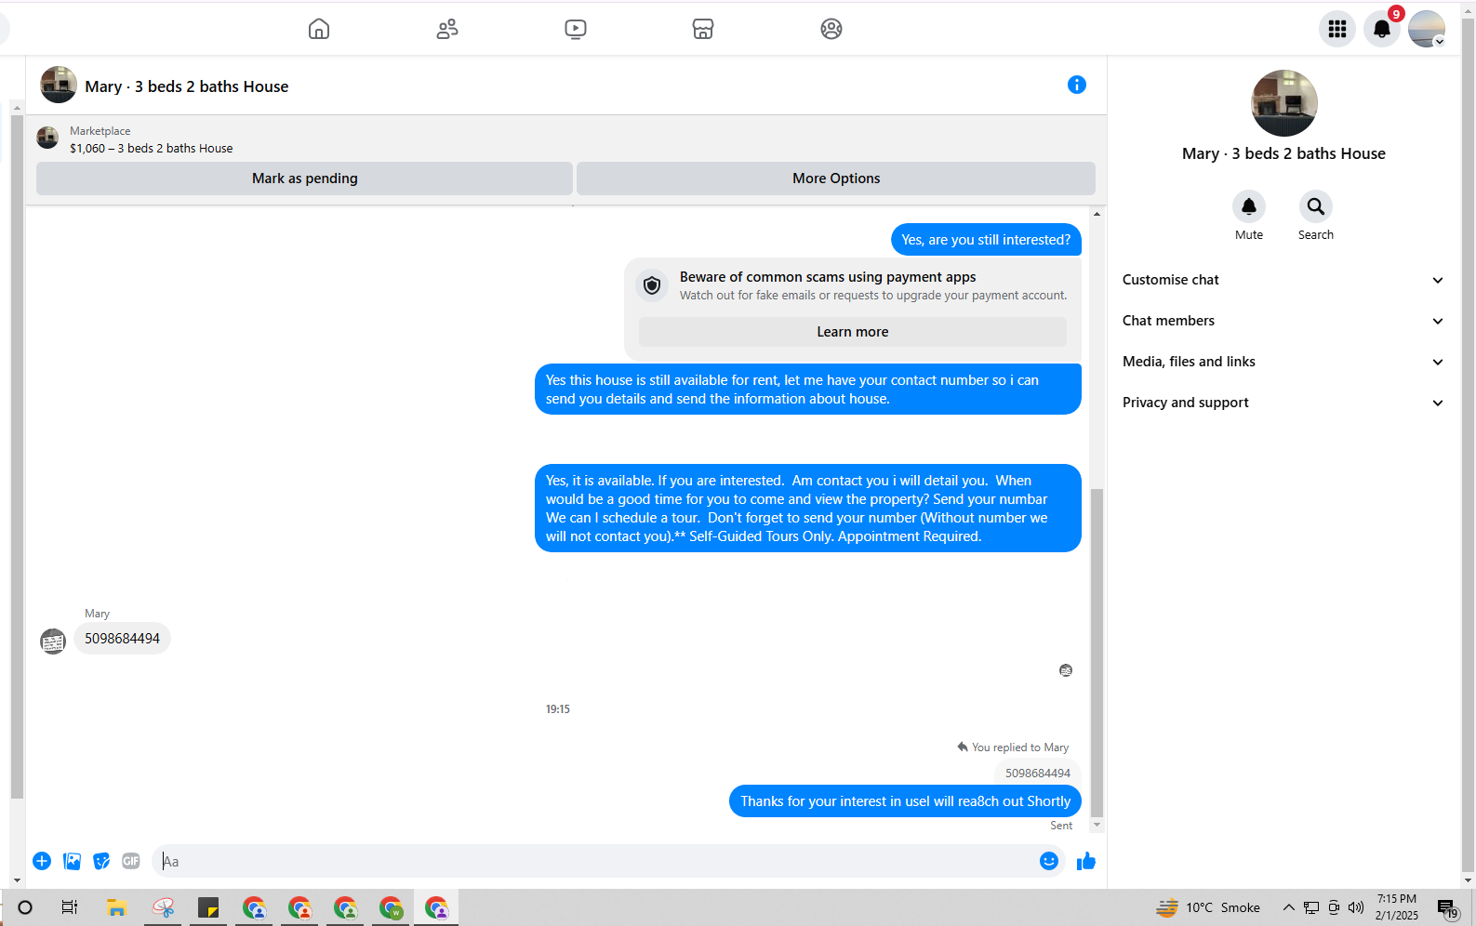Open Windows Search circle on taskbar
Viewport: 1476px width, 926px height.
[25, 907]
